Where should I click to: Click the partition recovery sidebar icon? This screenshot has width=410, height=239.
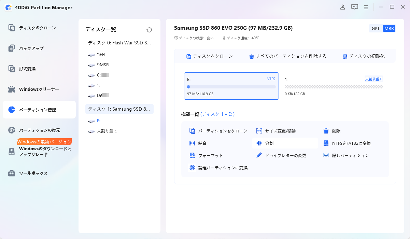[x=12, y=130]
